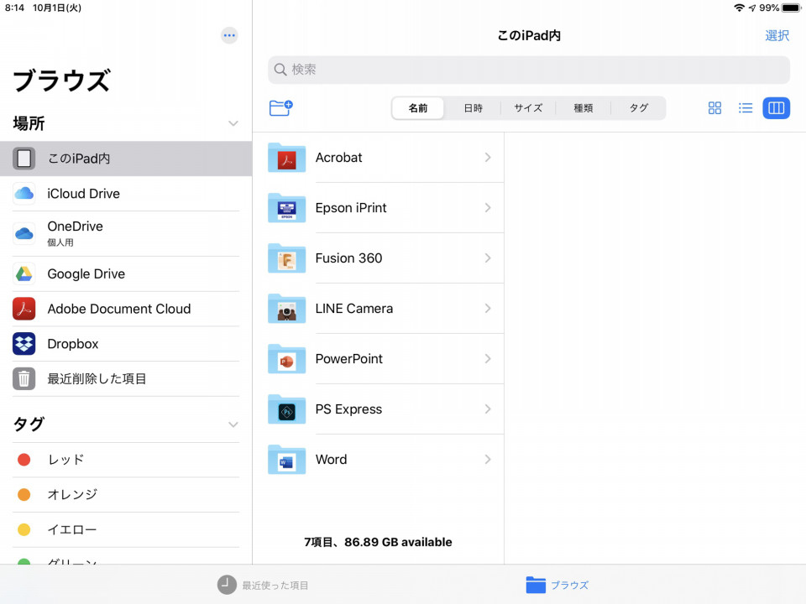This screenshot has width=806, height=604.
Task: Collapse the タグ section
Action: [x=233, y=424]
